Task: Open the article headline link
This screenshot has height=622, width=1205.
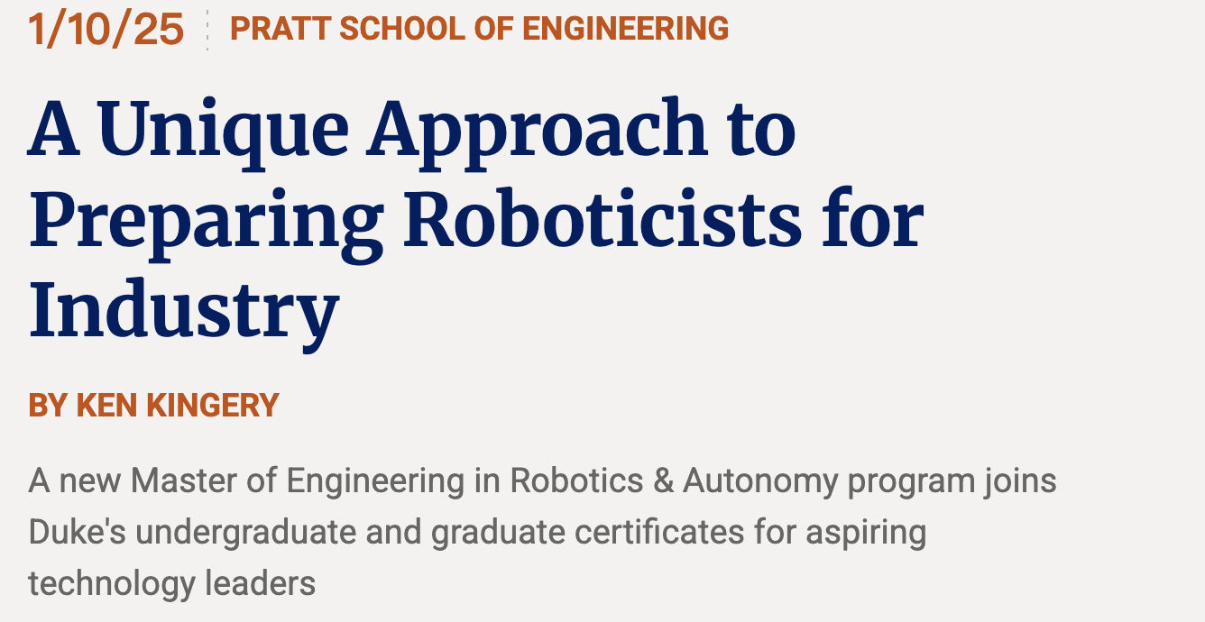Action: tap(476, 218)
